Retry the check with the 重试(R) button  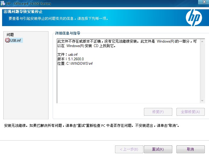[x=158, y=149]
